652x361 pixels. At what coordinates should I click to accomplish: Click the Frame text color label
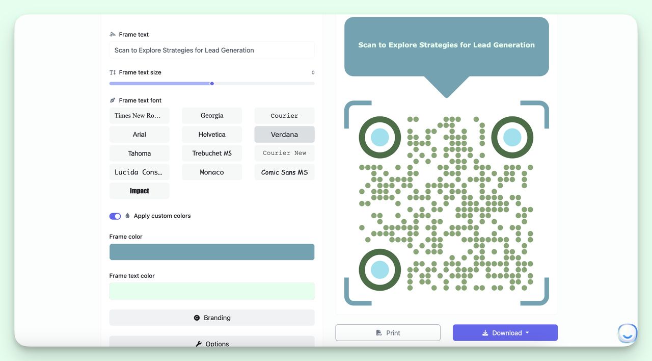pos(132,276)
